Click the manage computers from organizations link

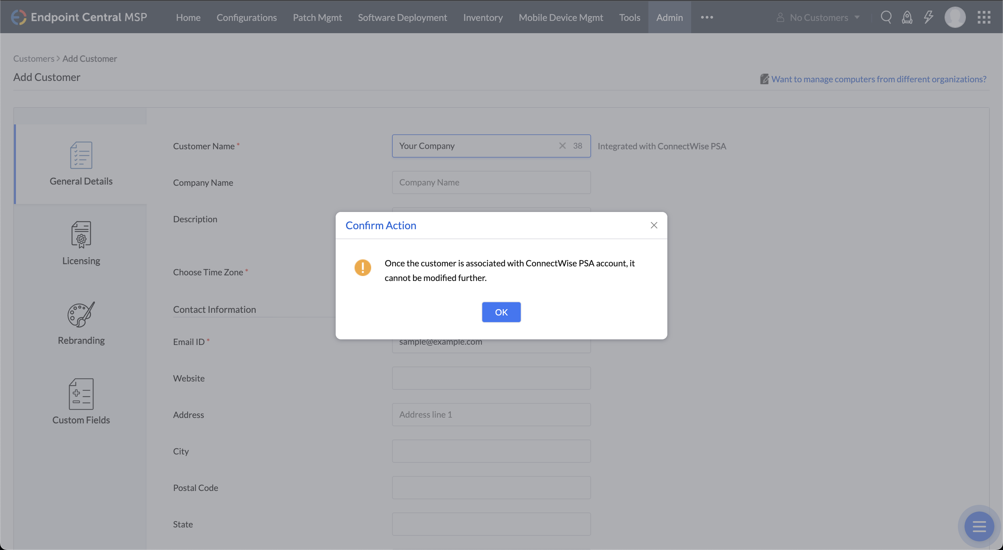pyautogui.click(x=878, y=79)
